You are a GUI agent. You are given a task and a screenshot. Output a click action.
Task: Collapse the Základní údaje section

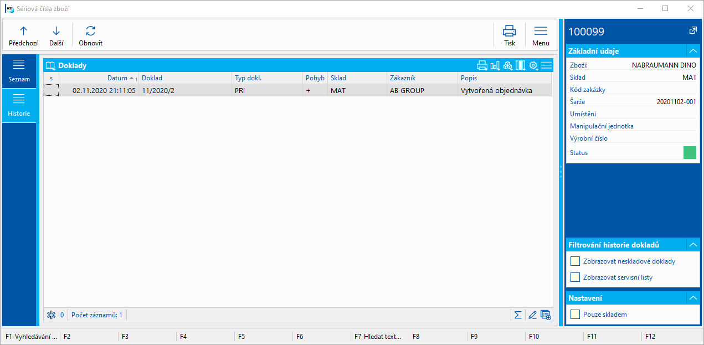[x=692, y=51]
